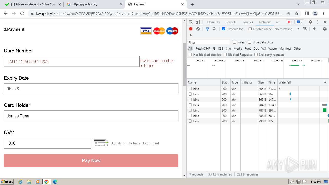
Task: Bookmark this page with star icon
Action: click(x=297, y=13)
